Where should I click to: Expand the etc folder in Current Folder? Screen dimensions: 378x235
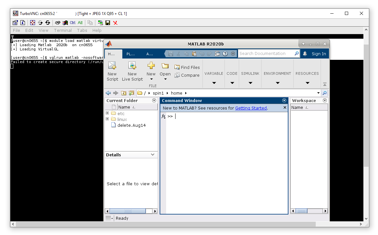(x=107, y=113)
